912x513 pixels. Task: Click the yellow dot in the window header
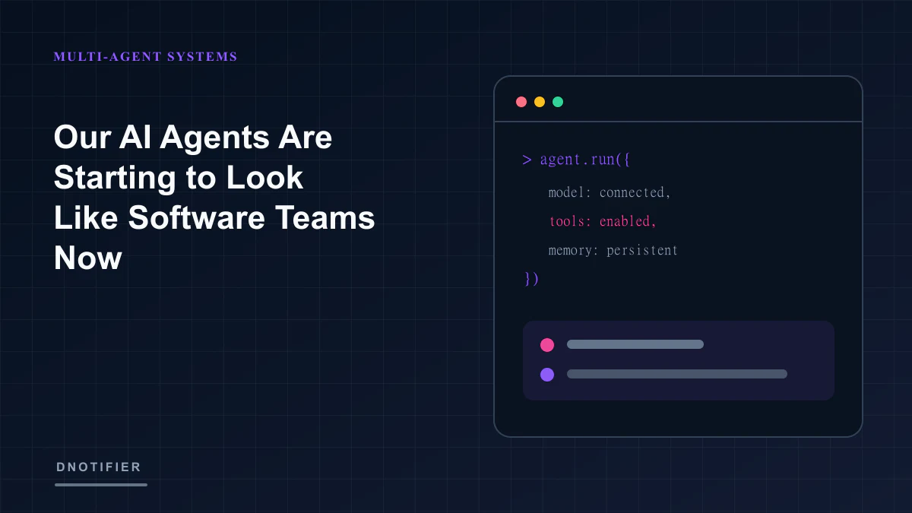coord(540,102)
